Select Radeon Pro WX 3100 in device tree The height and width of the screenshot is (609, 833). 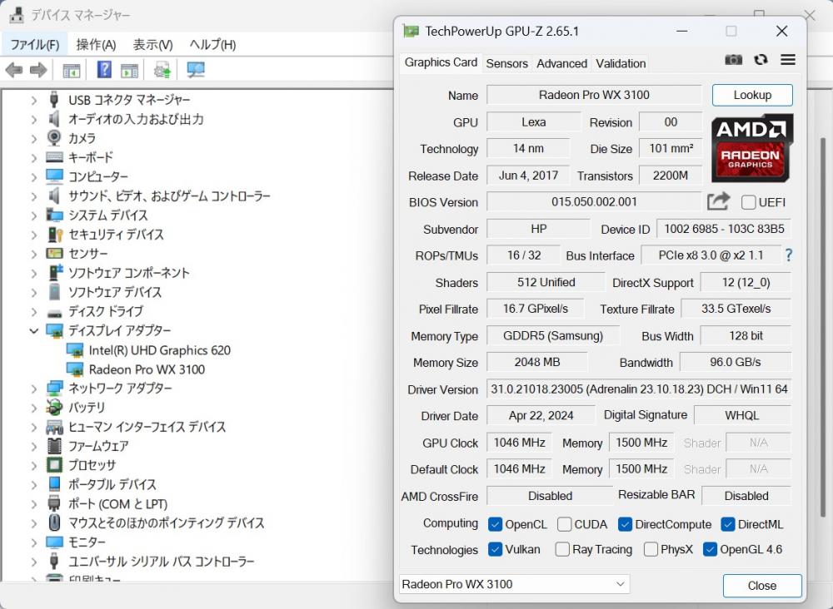(x=147, y=369)
